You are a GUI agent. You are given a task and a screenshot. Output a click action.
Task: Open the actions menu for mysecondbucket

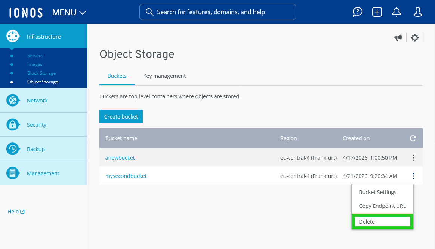click(x=413, y=176)
